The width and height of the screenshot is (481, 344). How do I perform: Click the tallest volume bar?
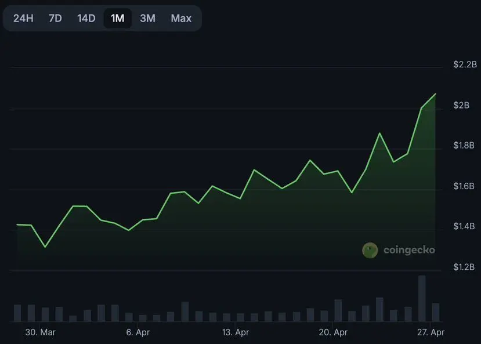(x=422, y=298)
